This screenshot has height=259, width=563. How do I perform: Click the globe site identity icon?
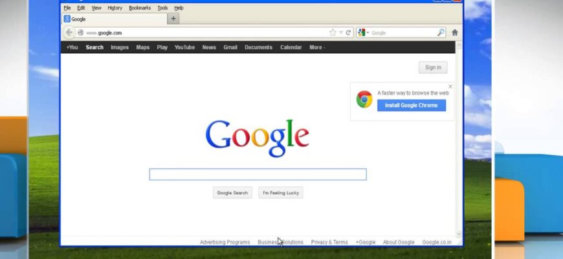click(81, 32)
